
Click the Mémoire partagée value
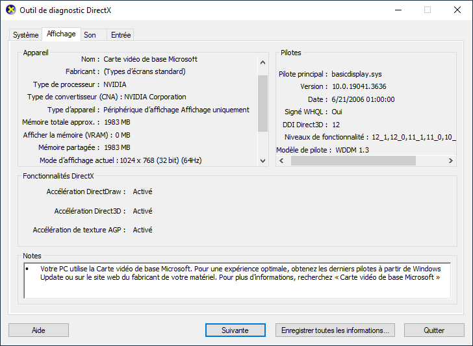tap(118, 147)
